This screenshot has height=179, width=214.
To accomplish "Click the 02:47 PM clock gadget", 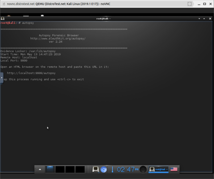I will pos(128,169).
